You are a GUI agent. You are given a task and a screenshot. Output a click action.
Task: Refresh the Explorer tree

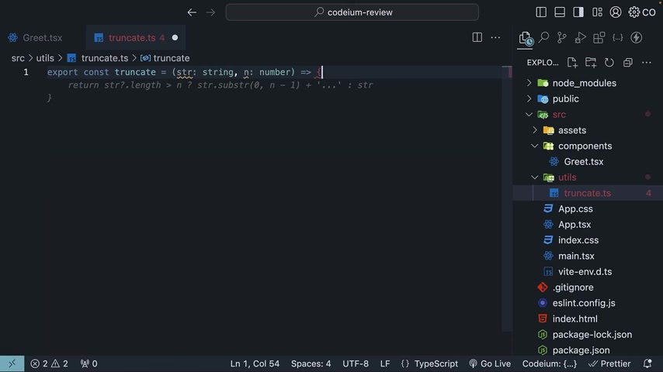coord(609,63)
